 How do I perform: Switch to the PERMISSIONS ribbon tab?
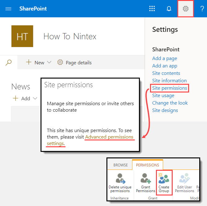click(148, 165)
